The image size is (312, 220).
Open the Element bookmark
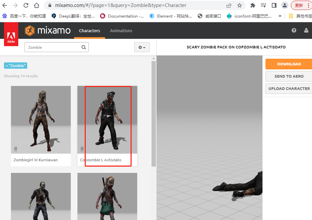tap(171, 16)
